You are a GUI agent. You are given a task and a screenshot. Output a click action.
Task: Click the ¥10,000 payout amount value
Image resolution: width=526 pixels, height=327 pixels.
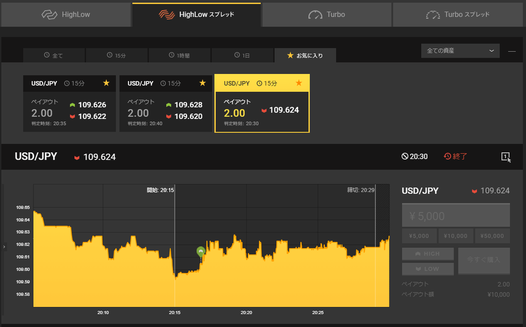pyautogui.click(x=498, y=295)
